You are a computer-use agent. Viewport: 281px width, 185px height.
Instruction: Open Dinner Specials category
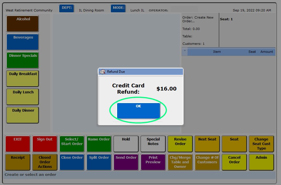23,60
